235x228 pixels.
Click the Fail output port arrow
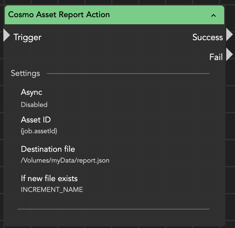[229, 55]
